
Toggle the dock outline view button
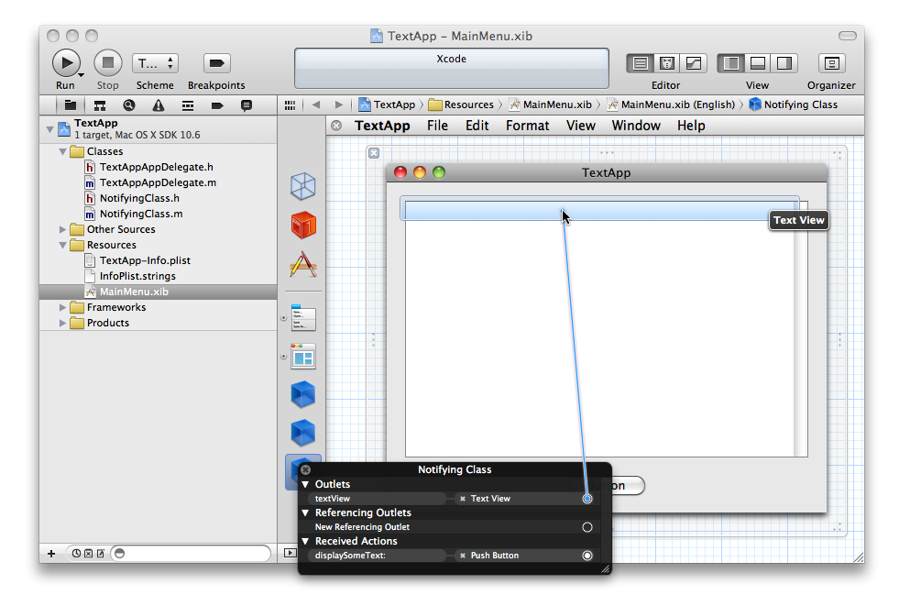click(x=291, y=553)
